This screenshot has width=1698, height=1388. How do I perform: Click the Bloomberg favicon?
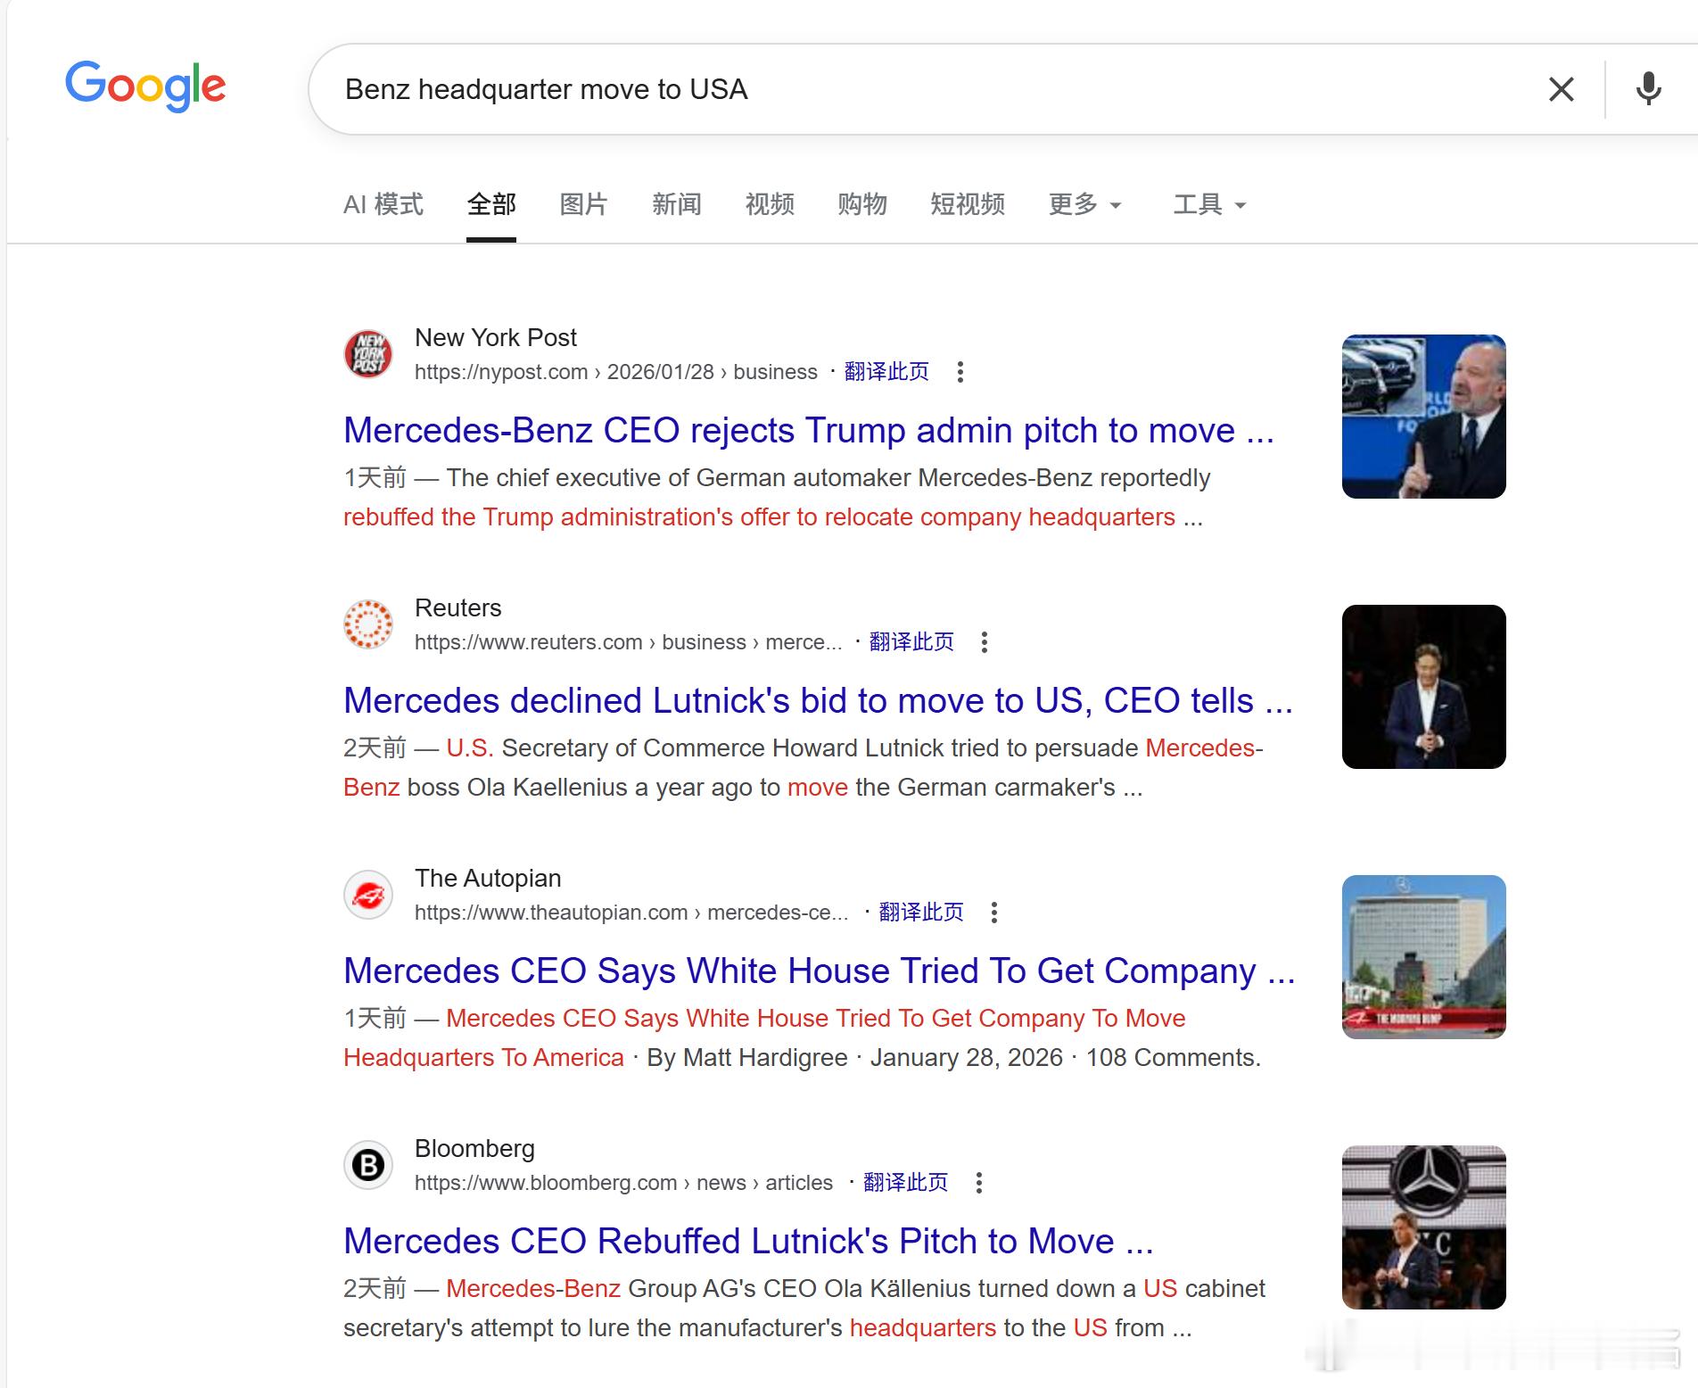(x=368, y=1165)
